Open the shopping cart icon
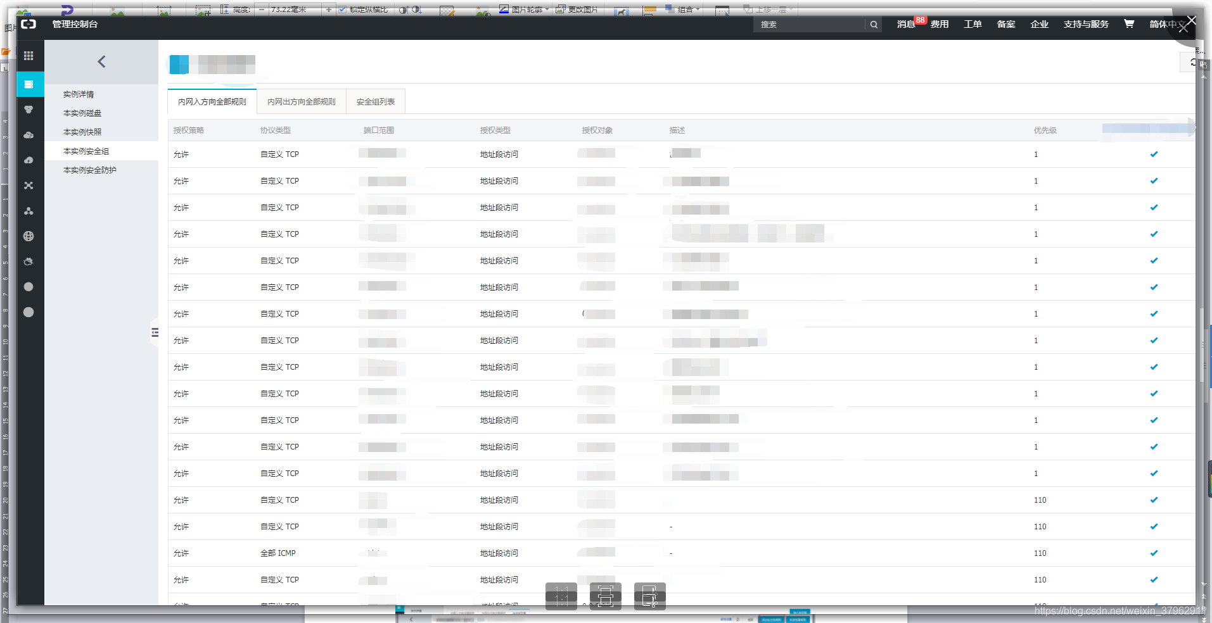This screenshot has height=623, width=1212. click(x=1129, y=24)
